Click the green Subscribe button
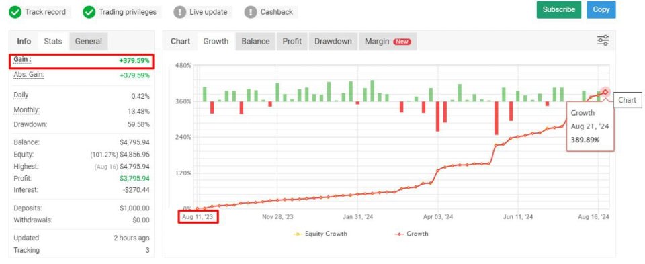 558,10
